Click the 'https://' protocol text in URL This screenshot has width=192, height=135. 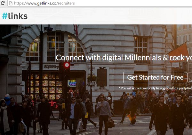pos(20,3)
